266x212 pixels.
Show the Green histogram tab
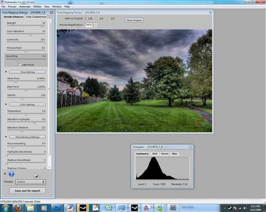(165, 153)
